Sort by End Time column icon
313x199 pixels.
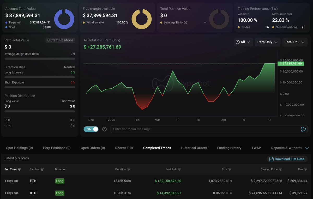[x=19, y=170]
